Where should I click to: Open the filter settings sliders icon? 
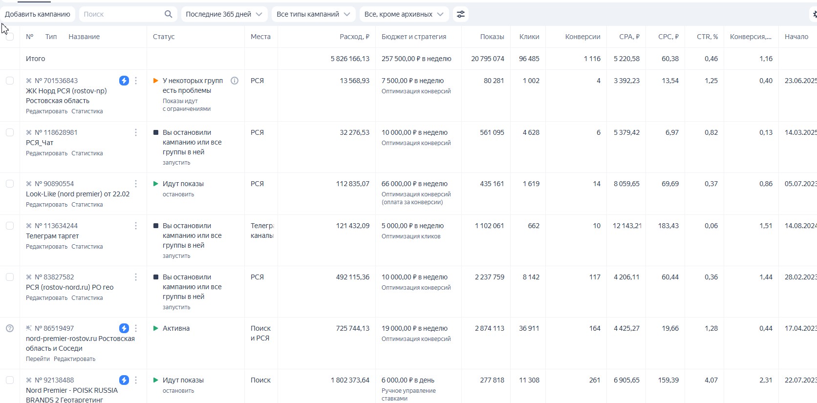[460, 14]
